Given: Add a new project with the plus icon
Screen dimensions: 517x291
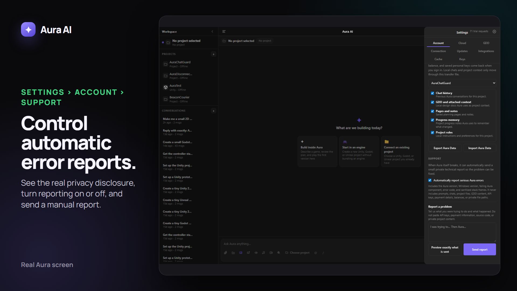Looking at the screenshot, I should click(214, 54).
